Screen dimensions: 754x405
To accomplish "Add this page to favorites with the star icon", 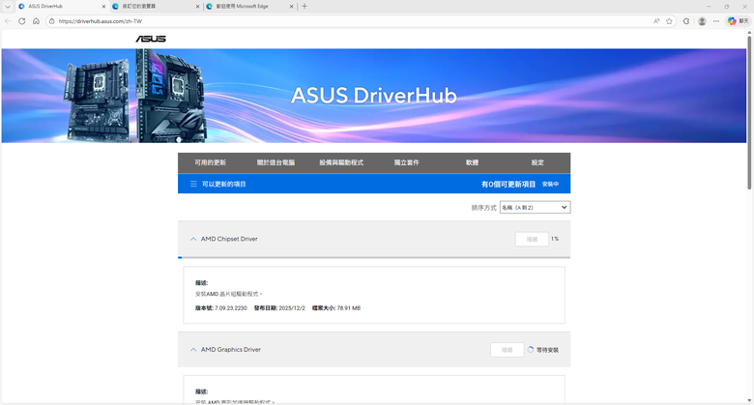I will 669,21.
